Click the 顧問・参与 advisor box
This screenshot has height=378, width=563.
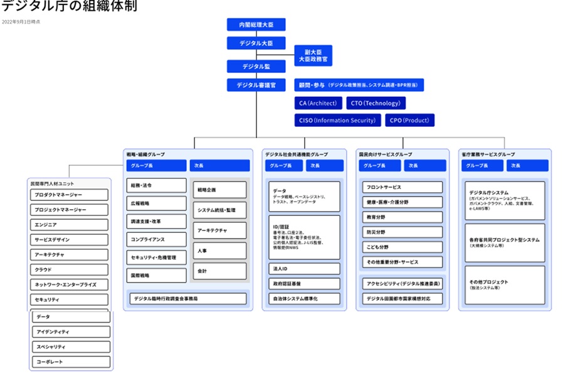359,85
